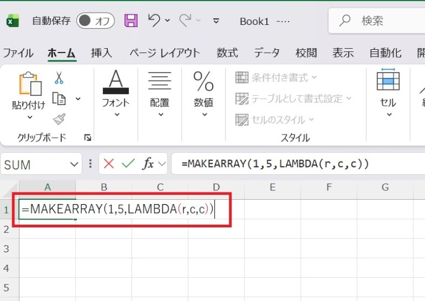The height and width of the screenshot is (301, 425).
Task: Toggle the 自動保存 switch
Action: [96, 20]
